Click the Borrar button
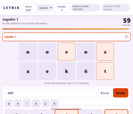The image size is (133, 114). click(105, 93)
